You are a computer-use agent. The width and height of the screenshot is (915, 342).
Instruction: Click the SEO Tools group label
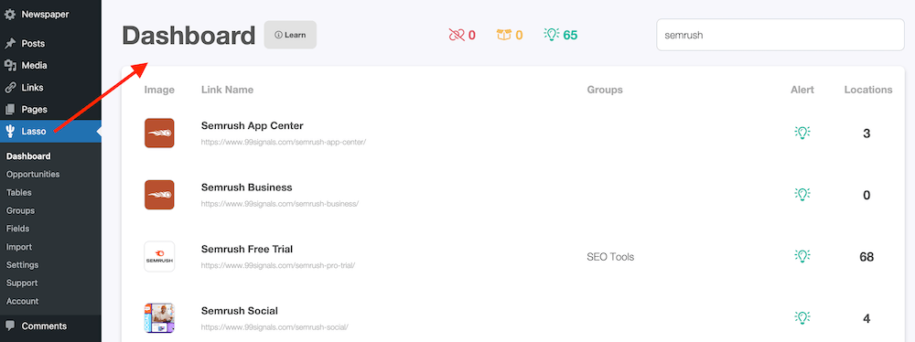(x=610, y=257)
